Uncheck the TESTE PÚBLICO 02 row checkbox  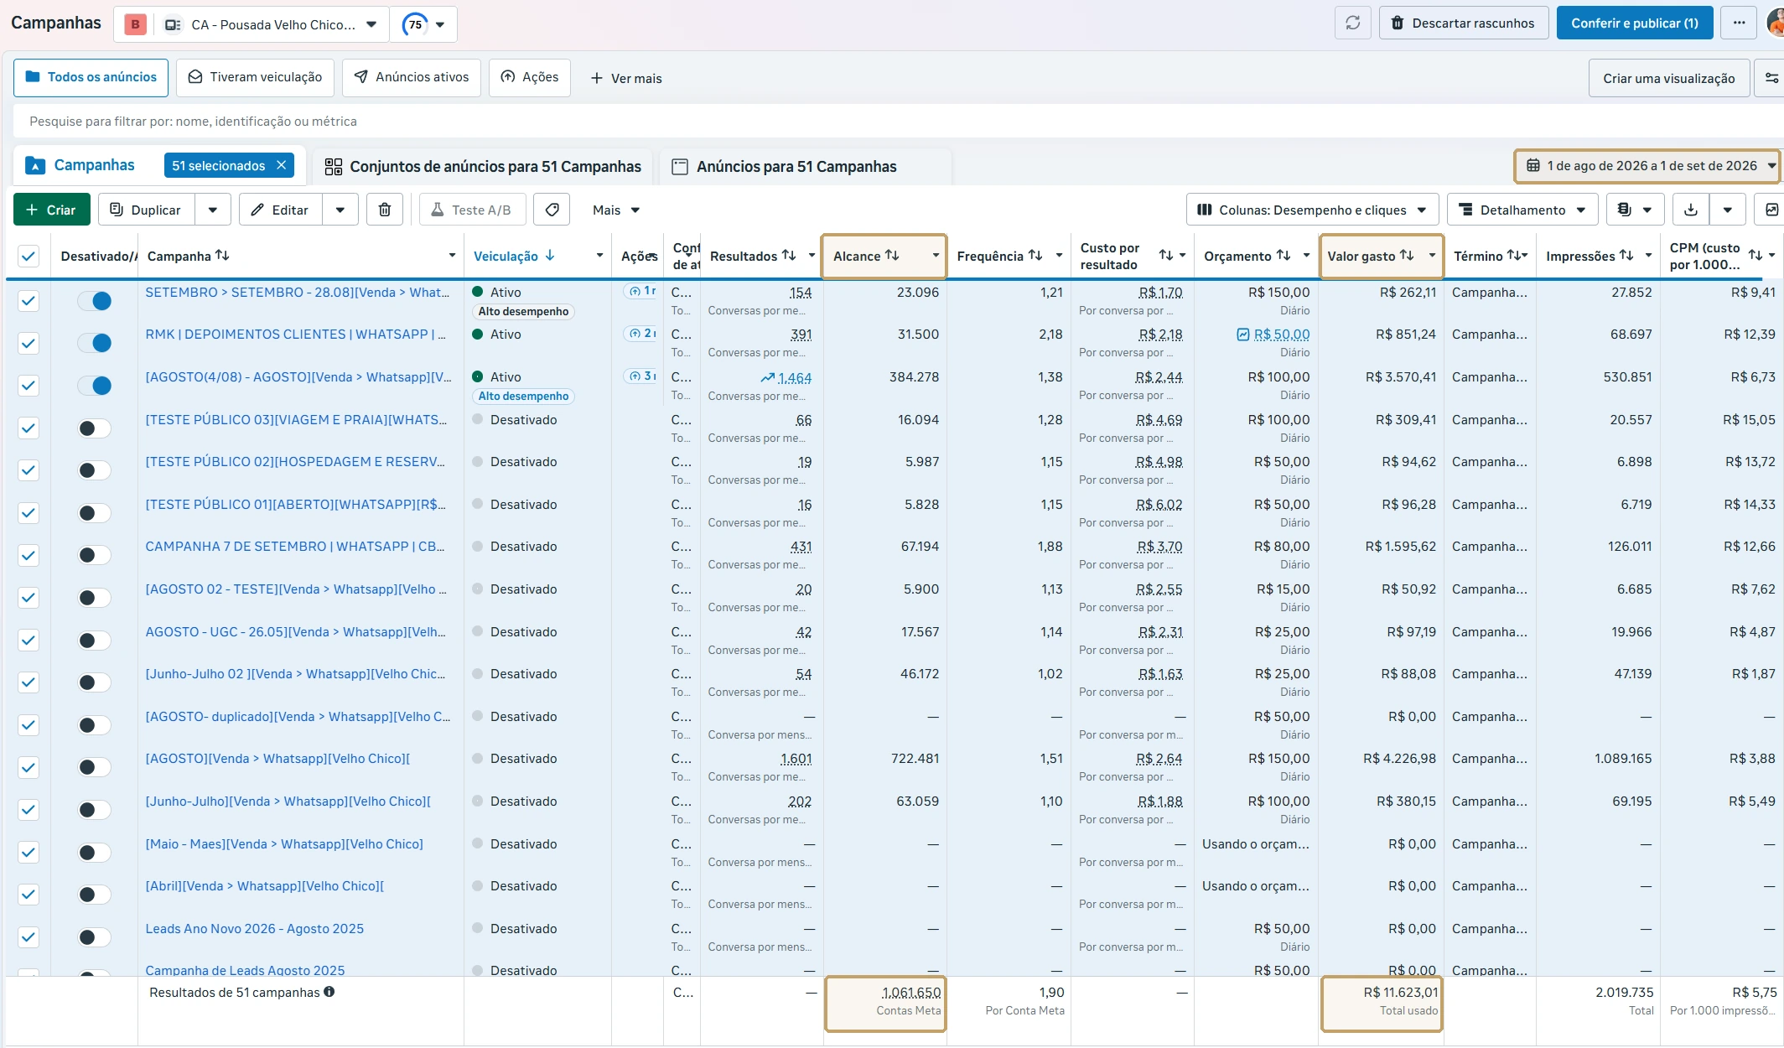29,470
